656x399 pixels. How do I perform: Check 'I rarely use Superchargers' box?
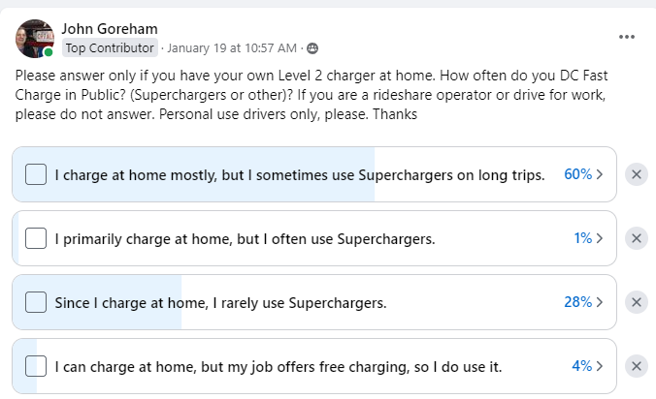[36, 302]
